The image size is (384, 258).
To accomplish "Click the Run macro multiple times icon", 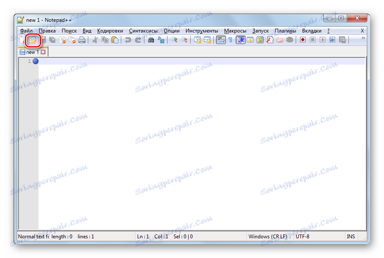I will [x=332, y=40].
